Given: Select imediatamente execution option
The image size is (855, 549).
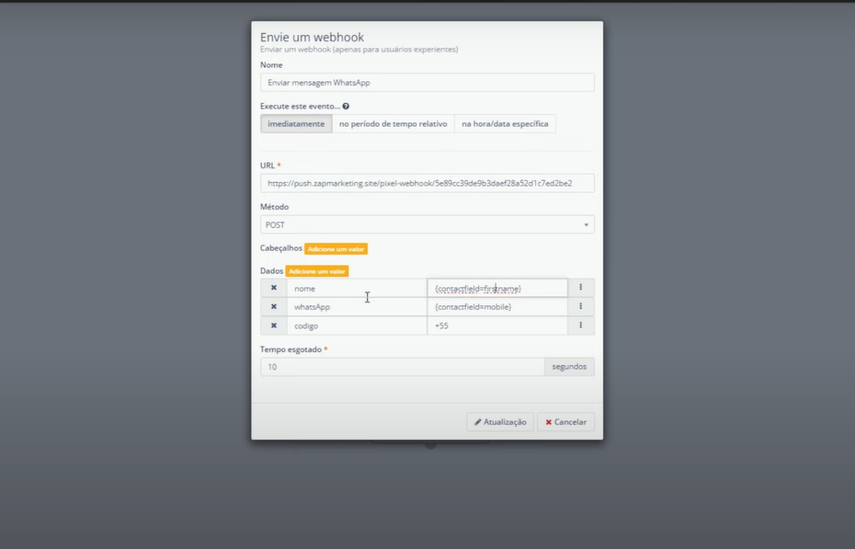Looking at the screenshot, I should click(x=296, y=124).
